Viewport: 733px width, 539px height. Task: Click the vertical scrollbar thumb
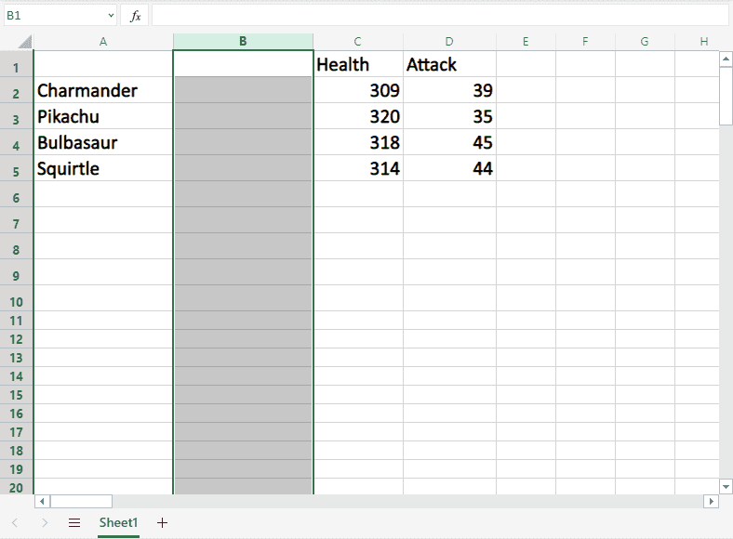click(x=726, y=95)
